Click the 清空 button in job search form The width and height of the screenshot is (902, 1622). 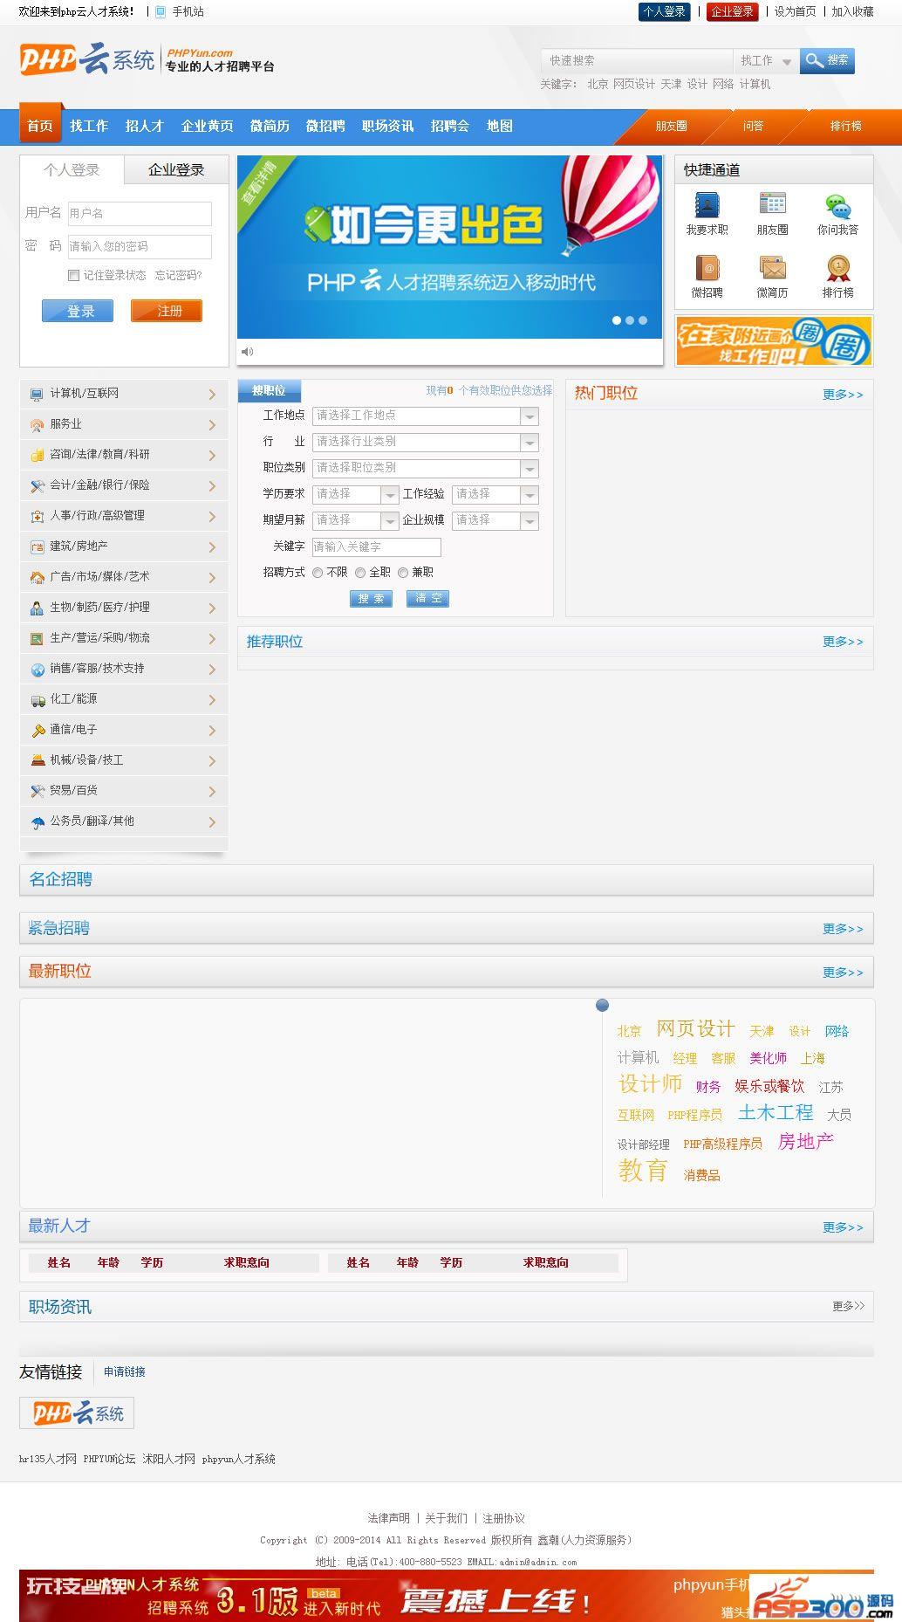(427, 598)
